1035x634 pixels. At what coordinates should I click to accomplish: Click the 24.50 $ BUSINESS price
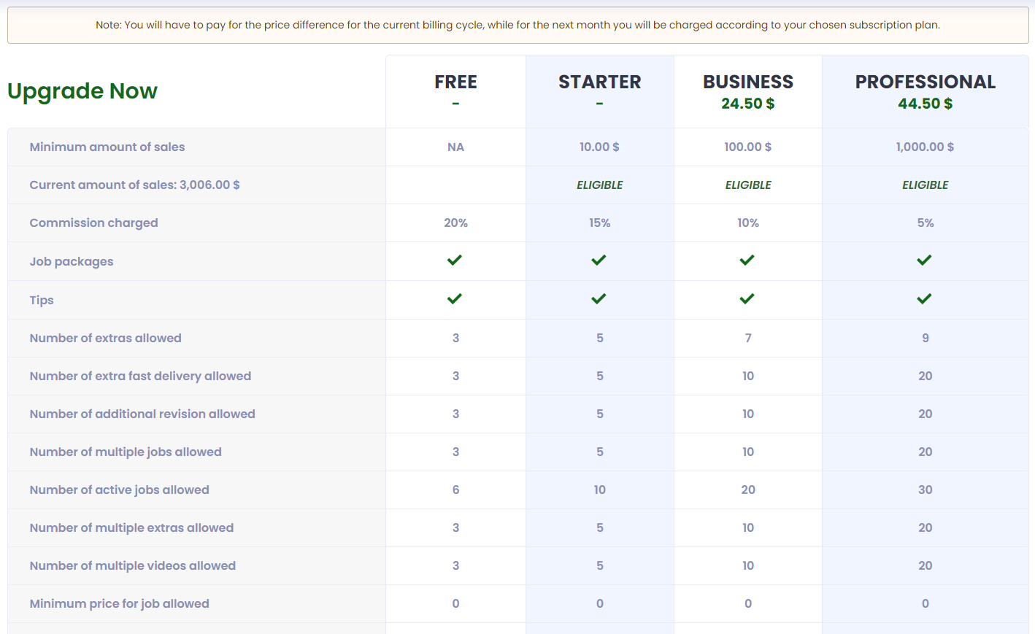(748, 104)
